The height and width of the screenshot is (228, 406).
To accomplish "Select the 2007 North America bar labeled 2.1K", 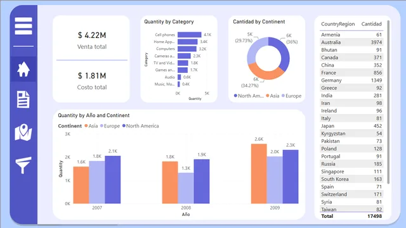I will pyautogui.click(x=113, y=180).
